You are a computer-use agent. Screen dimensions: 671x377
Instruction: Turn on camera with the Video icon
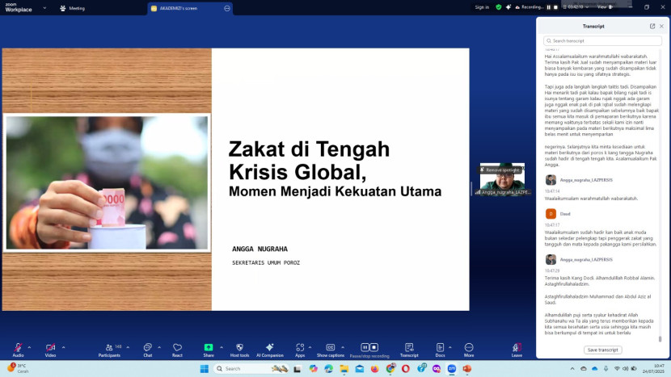[x=50, y=348]
